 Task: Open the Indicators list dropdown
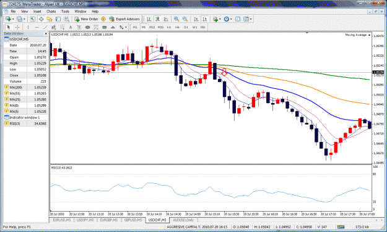[216, 19]
